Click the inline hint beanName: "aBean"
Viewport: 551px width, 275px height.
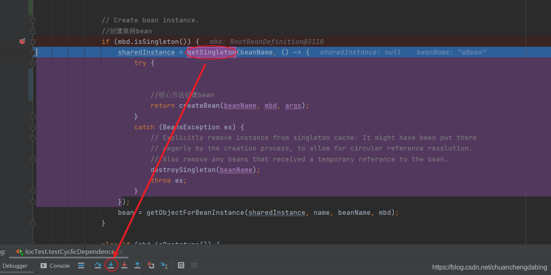click(451, 52)
